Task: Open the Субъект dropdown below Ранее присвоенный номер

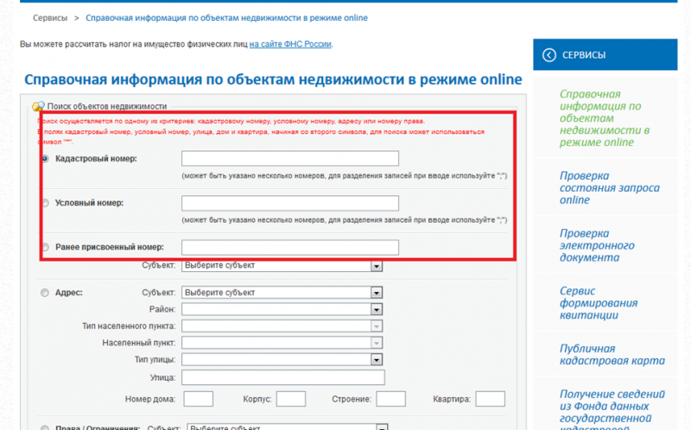Action: [282, 266]
